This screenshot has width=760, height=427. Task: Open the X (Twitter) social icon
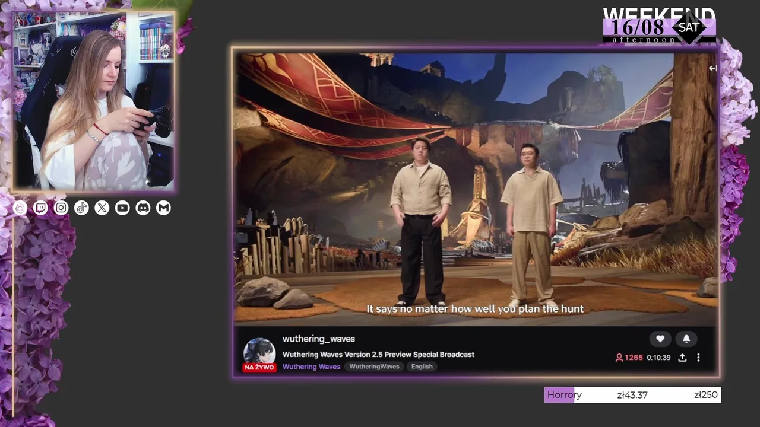click(102, 208)
